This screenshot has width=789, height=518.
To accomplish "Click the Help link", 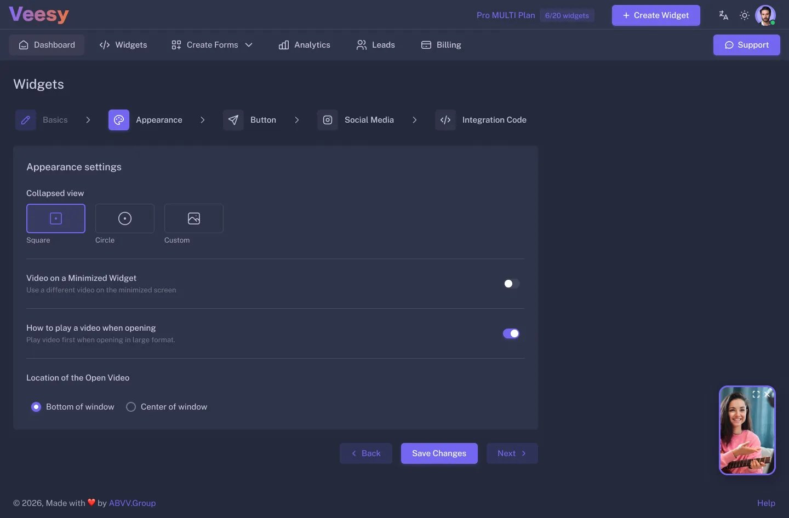I will pos(766,503).
